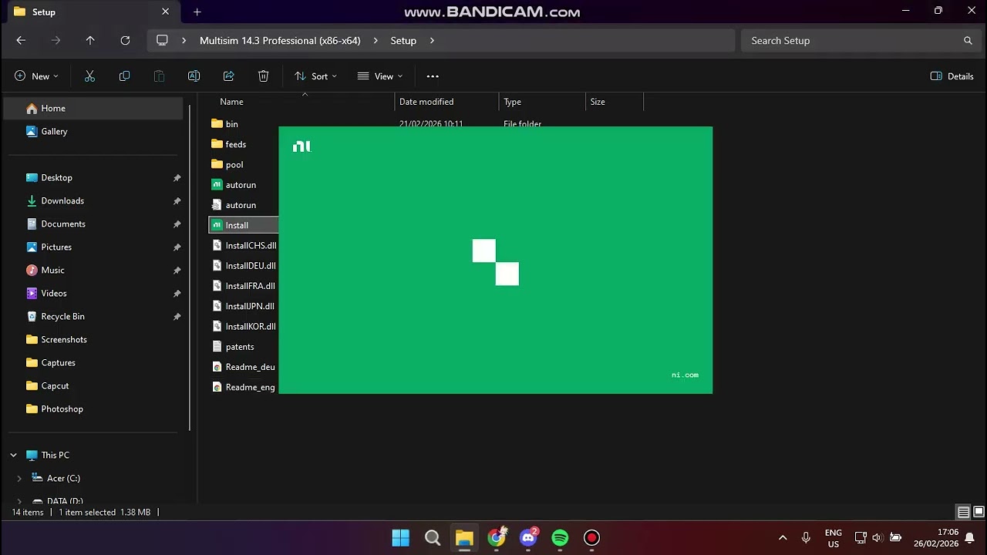Click the Bandicam recording taskbar icon

[591, 537]
